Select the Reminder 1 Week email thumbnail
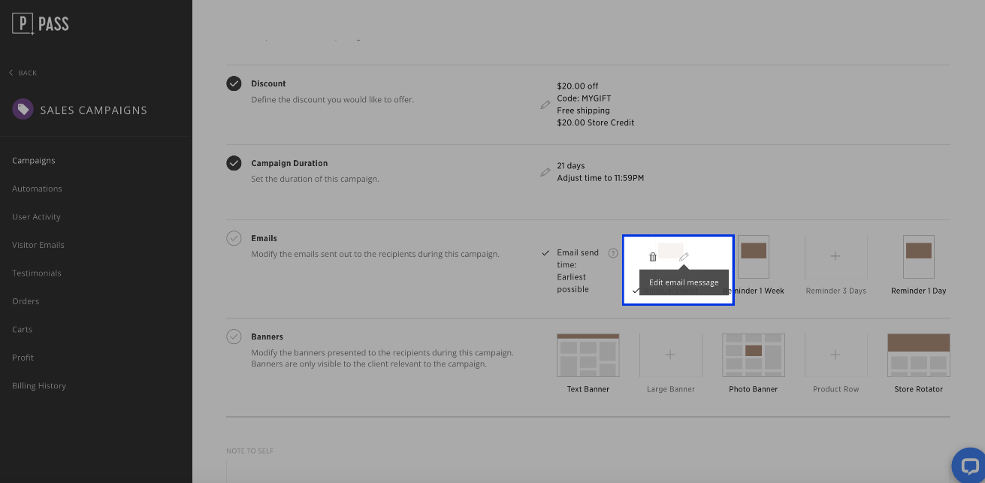 [x=753, y=257]
